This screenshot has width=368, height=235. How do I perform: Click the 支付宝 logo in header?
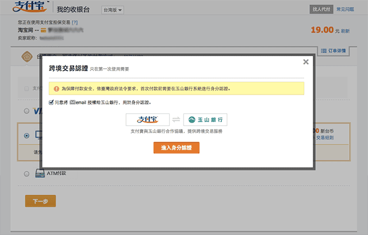click(30, 7)
